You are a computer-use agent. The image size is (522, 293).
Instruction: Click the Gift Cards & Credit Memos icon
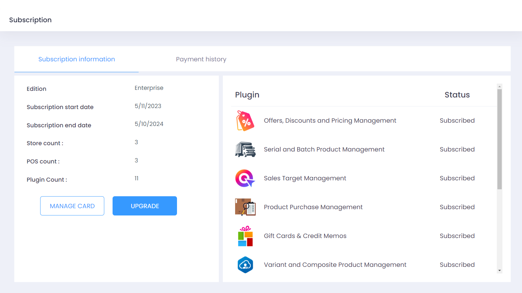tap(245, 236)
